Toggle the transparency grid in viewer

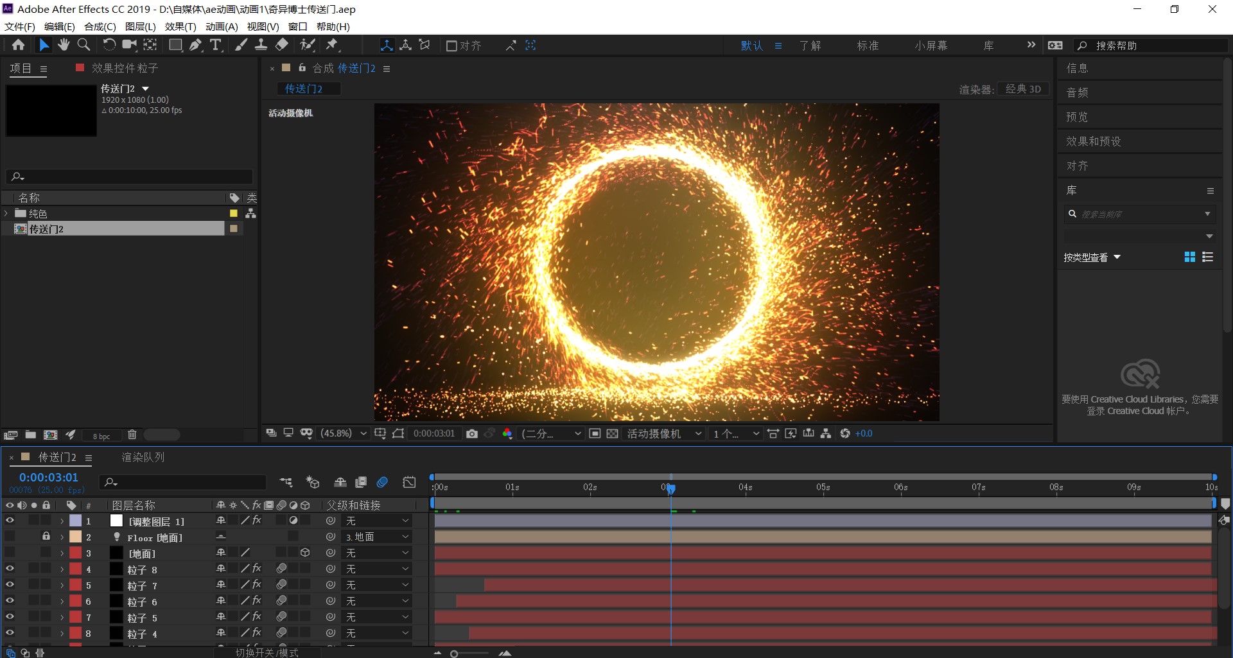tap(613, 434)
